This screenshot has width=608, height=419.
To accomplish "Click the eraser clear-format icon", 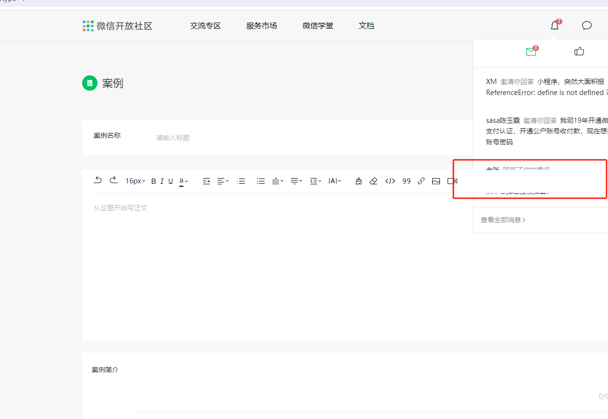I will (x=374, y=181).
